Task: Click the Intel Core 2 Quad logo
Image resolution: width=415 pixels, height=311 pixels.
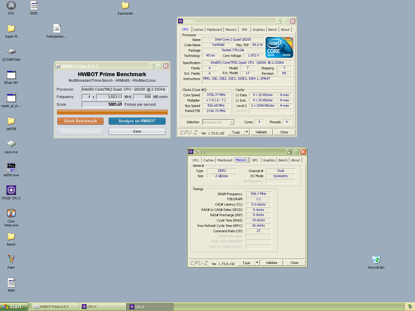Action: tap(279, 47)
